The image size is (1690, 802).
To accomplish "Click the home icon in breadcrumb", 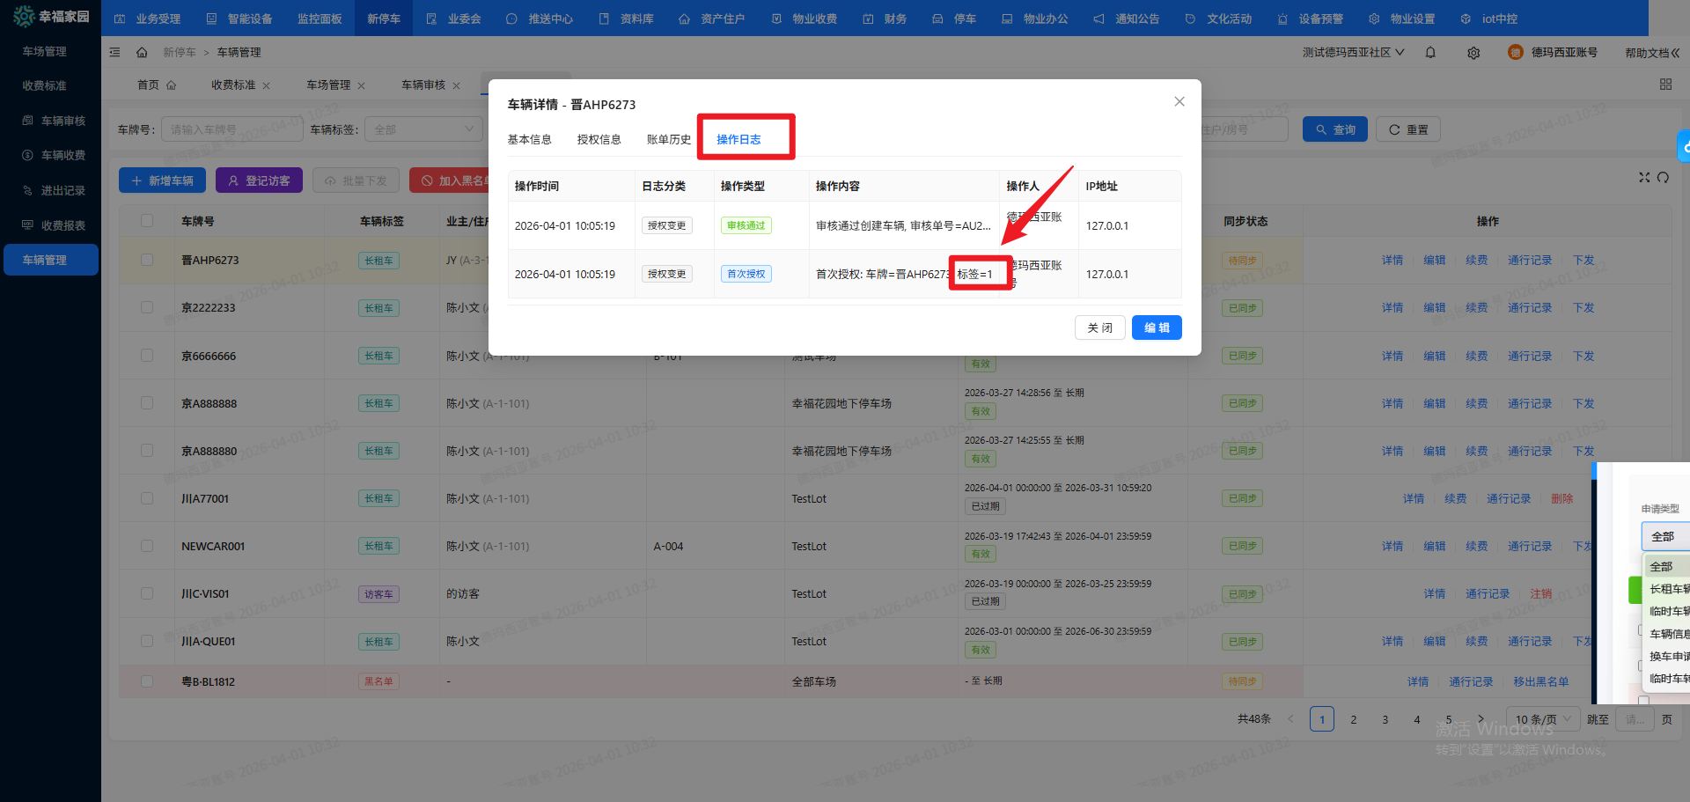I will coord(142,53).
